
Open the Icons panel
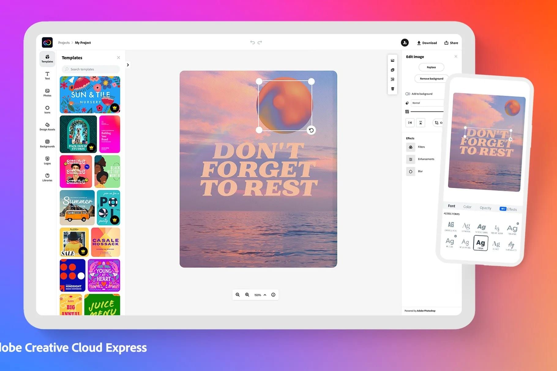coord(47,109)
